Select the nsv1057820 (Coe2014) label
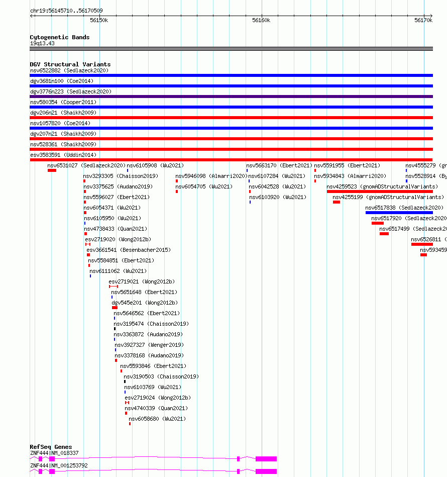 pyautogui.click(x=60, y=123)
